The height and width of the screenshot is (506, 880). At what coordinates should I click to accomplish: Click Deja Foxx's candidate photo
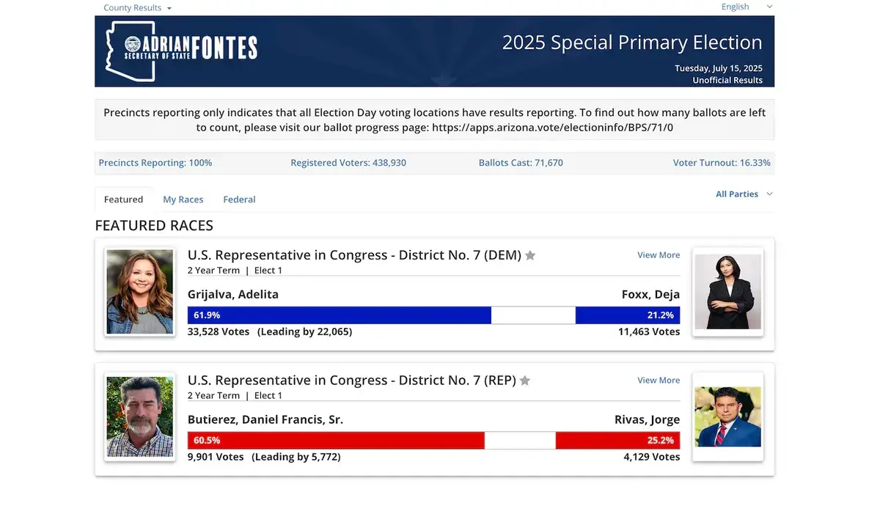click(x=727, y=291)
